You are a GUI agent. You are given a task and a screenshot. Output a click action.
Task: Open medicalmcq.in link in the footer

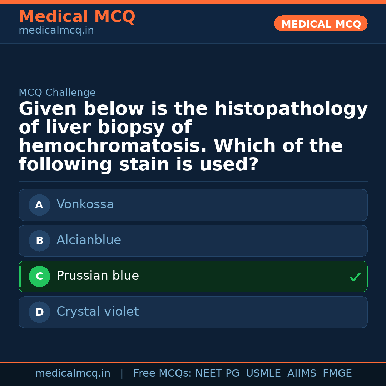pyautogui.click(x=73, y=373)
